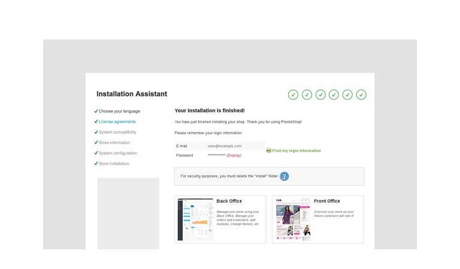This screenshot has width=460, height=269.
Task: Click the Front Office heading text
Action: point(327,201)
